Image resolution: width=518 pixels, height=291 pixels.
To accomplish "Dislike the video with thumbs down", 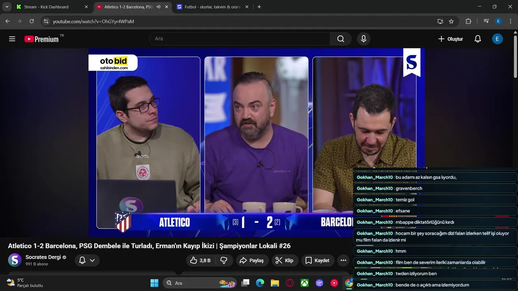I will pyautogui.click(x=224, y=260).
